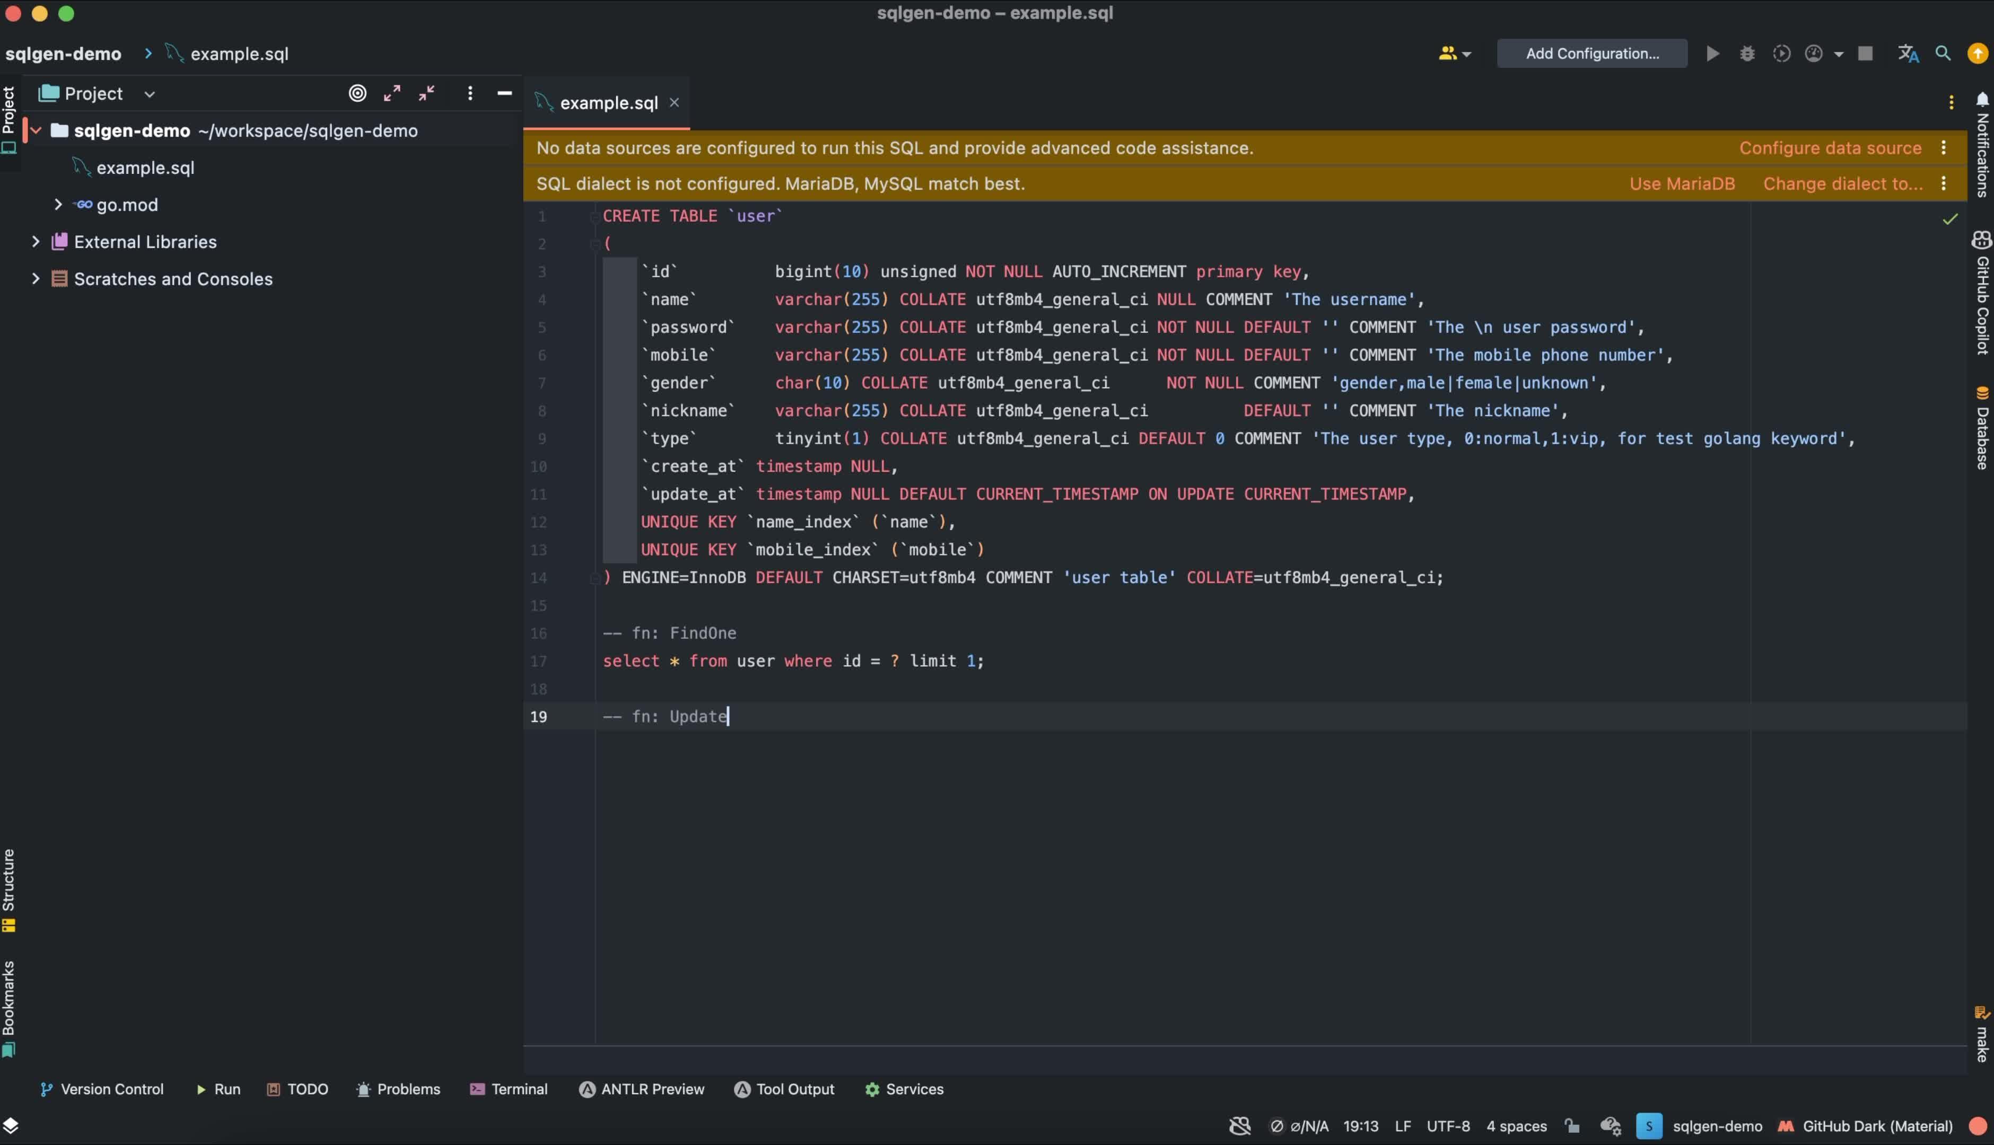Click Configure data source link

click(x=1830, y=148)
